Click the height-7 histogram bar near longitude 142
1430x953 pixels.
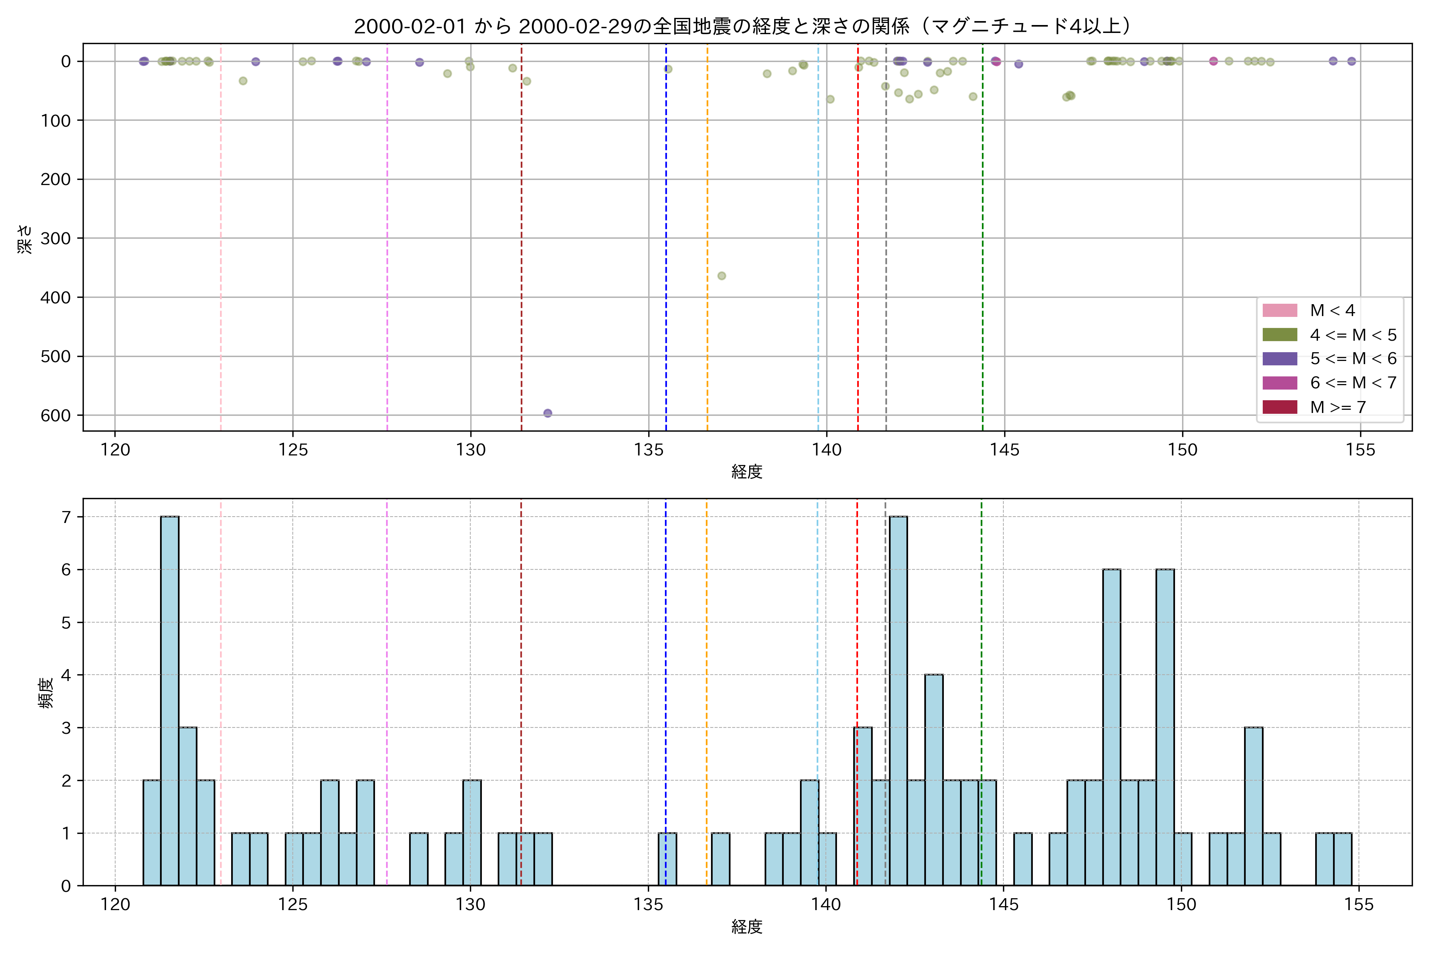(898, 700)
